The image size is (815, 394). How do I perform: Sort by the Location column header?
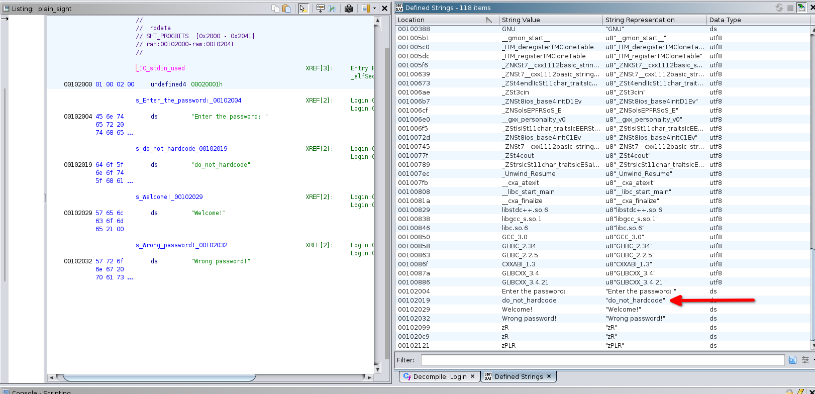[x=447, y=20]
